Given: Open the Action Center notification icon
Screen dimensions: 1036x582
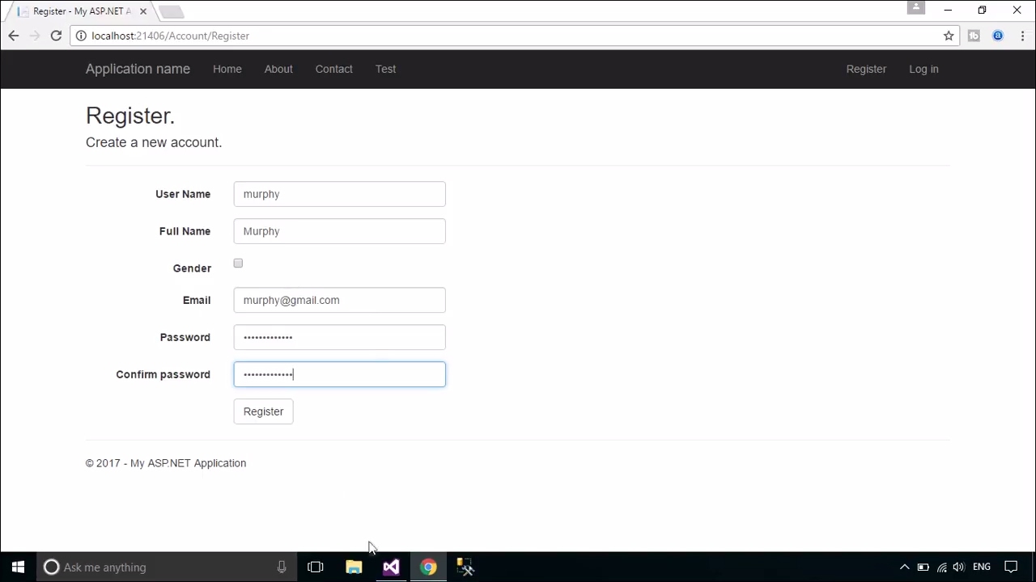Looking at the screenshot, I should pyautogui.click(x=1011, y=567).
